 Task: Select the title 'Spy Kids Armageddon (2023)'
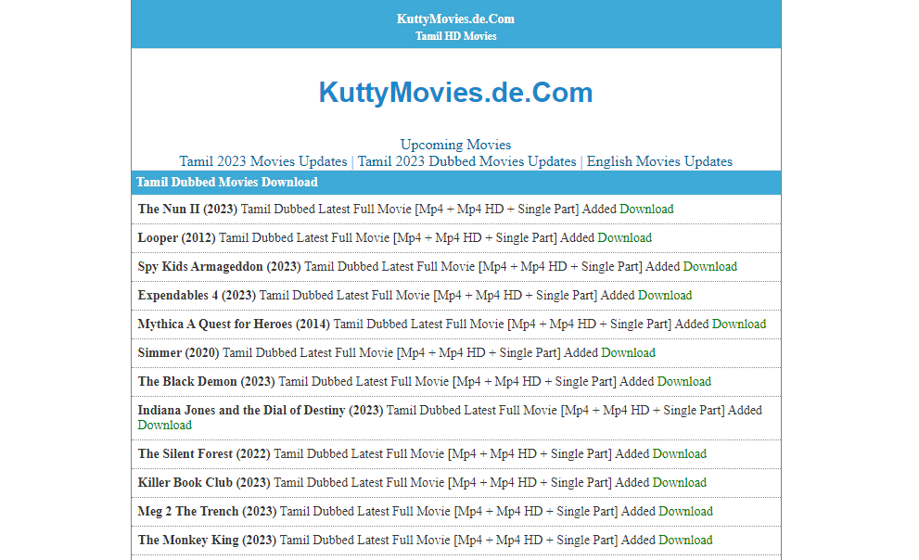pos(219,266)
